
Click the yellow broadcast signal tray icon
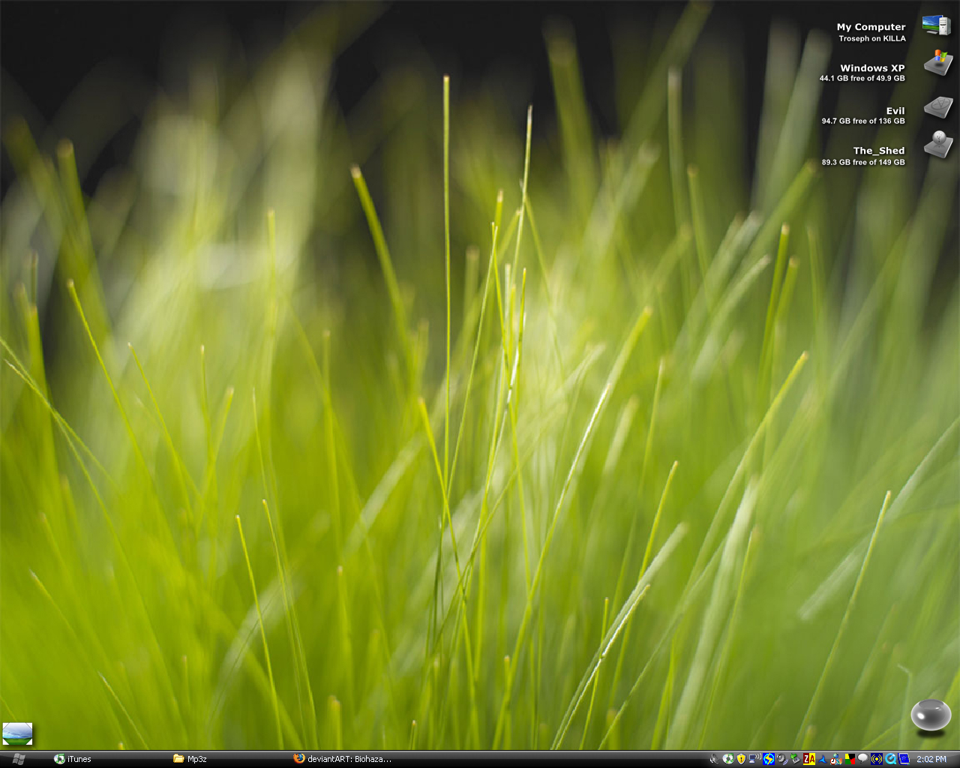pyautogui.click(x=877, y=759)
